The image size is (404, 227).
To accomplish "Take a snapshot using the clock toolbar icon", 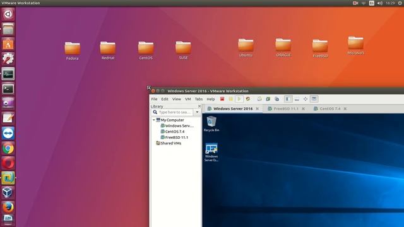I will [x=259, y=99].
